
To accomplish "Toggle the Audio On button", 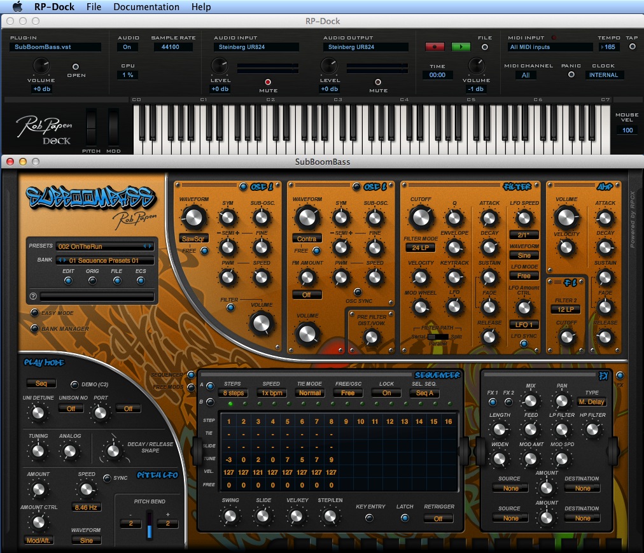I will (x=127, y=47).
